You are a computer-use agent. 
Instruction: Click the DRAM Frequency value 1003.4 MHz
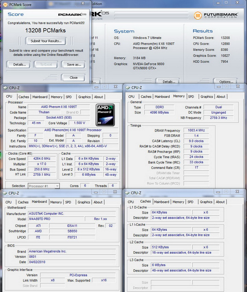coord(196,130)
